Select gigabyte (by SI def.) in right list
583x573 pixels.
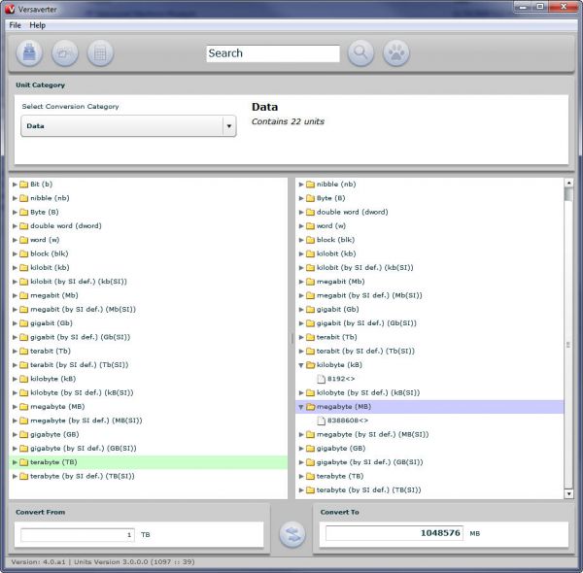369,462
